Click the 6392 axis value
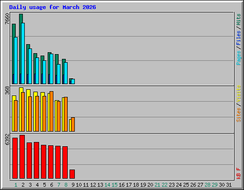 [x=7, y=140]
